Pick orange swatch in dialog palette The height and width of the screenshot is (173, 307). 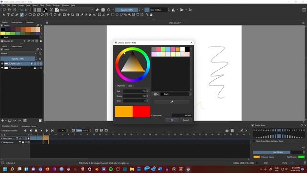[x=177, y=49]
